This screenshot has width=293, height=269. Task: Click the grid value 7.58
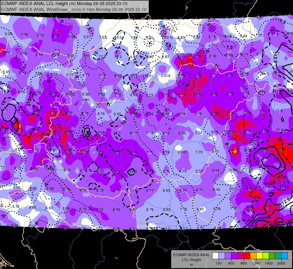click(38, 74)
